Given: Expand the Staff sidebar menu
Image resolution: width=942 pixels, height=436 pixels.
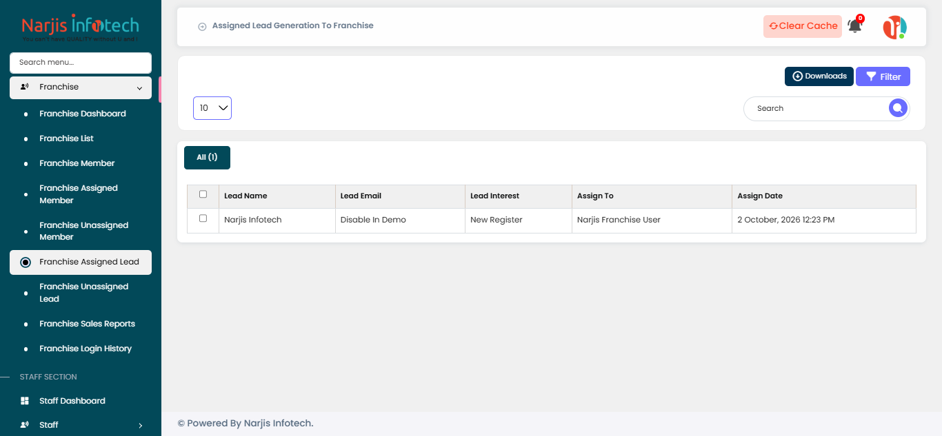Looking at the screenshot, I should pyautogui.click(x=81, y=425).
